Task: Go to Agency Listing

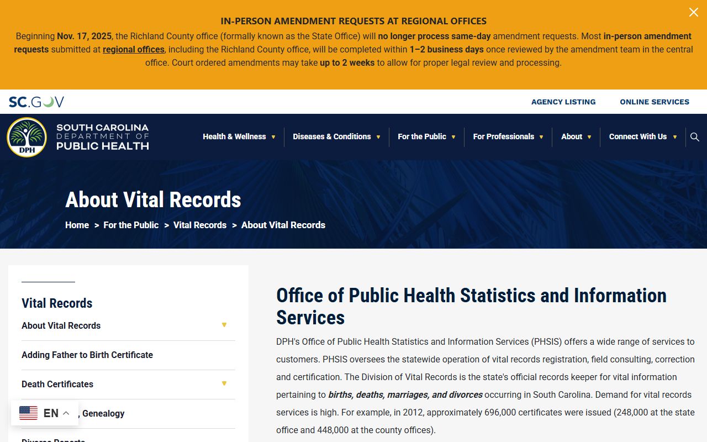Action: [563, 102]
